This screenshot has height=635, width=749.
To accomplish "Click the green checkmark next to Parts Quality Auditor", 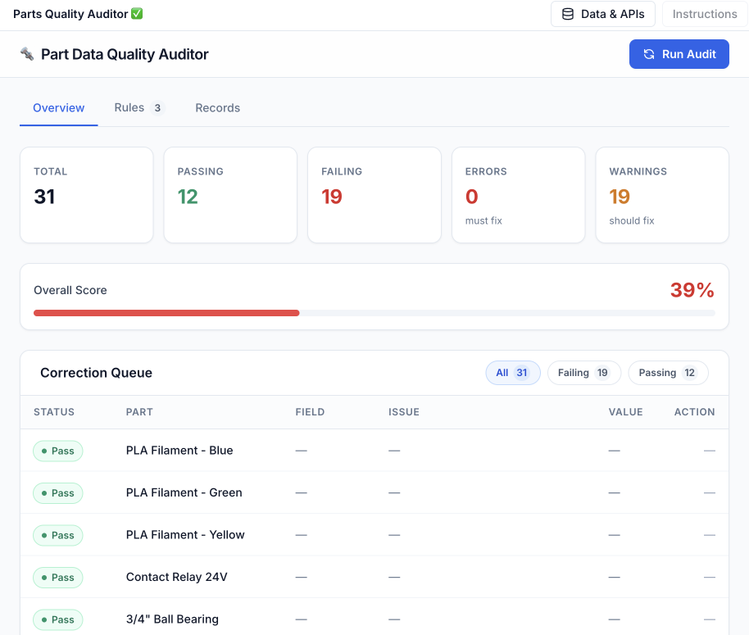I will 137,14.
